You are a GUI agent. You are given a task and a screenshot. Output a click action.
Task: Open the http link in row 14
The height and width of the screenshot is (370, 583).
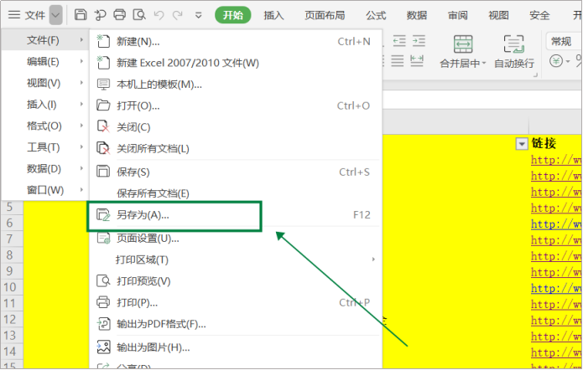coord(556,352)
